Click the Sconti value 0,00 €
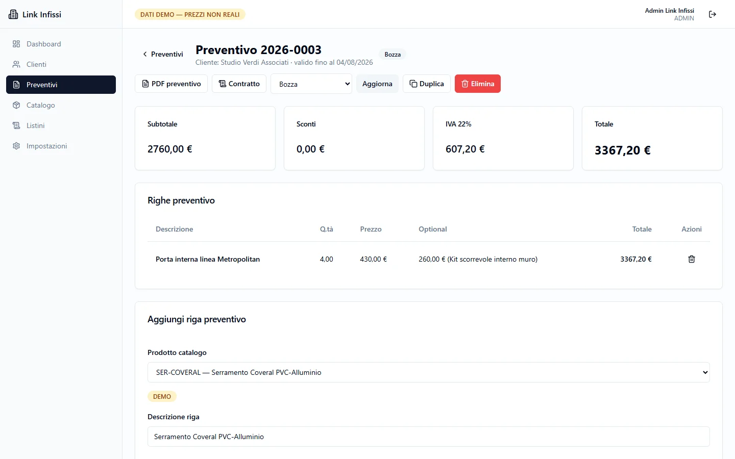Image resolution: width=735 pixels, height=459 pixels. click(310, 149)
